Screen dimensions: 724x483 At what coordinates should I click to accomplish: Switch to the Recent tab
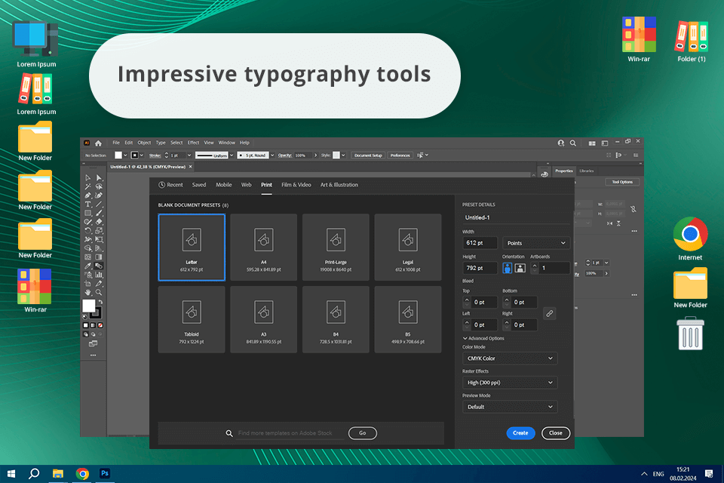[171, 185]
